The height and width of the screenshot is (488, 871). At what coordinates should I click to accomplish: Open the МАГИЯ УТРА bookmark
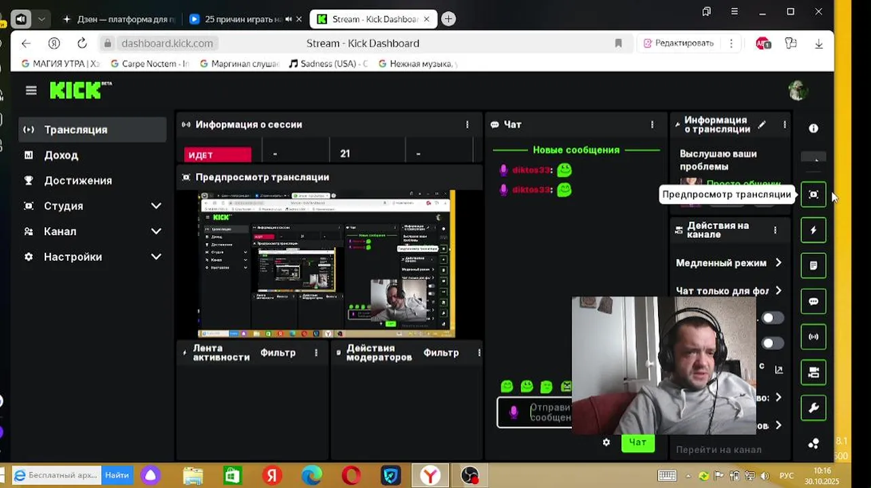(60, 64)
